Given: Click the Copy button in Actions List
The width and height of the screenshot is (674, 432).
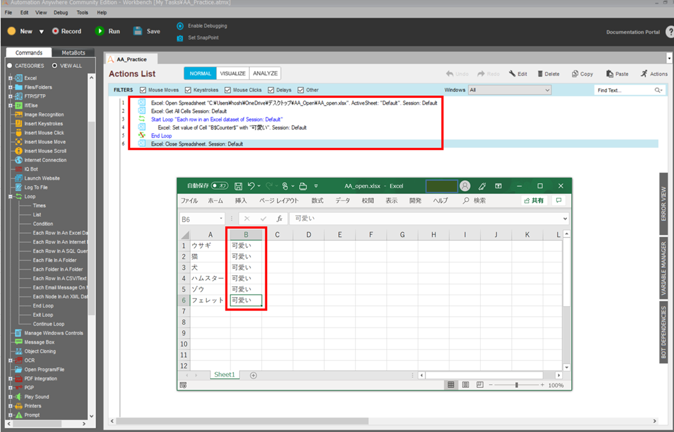Looking at the screenshot, I should [x=582, y=74].
